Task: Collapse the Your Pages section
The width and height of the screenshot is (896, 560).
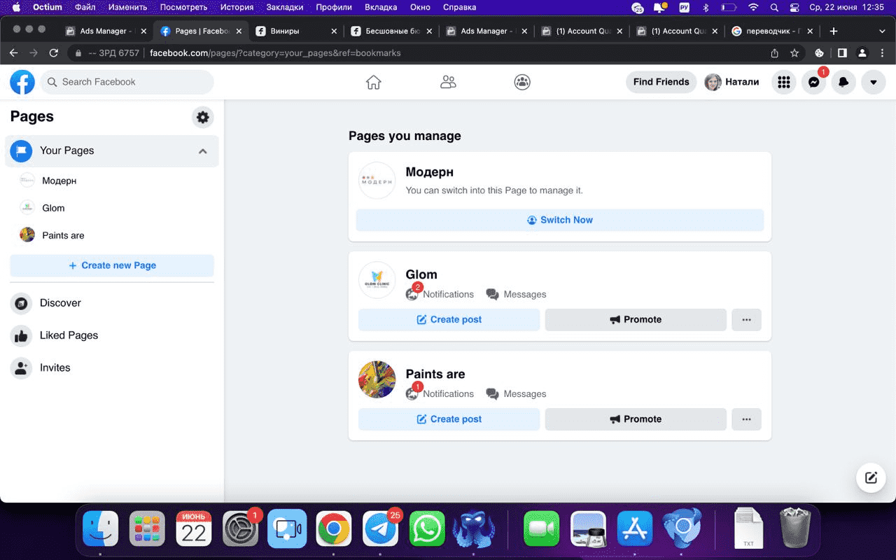Action: pos(202,151)
